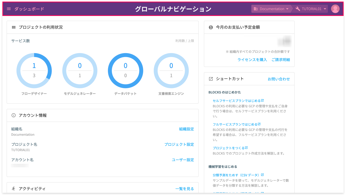Click the blurred account name value
The height and width of the screenshot is (196, 346).
(20, 166)
